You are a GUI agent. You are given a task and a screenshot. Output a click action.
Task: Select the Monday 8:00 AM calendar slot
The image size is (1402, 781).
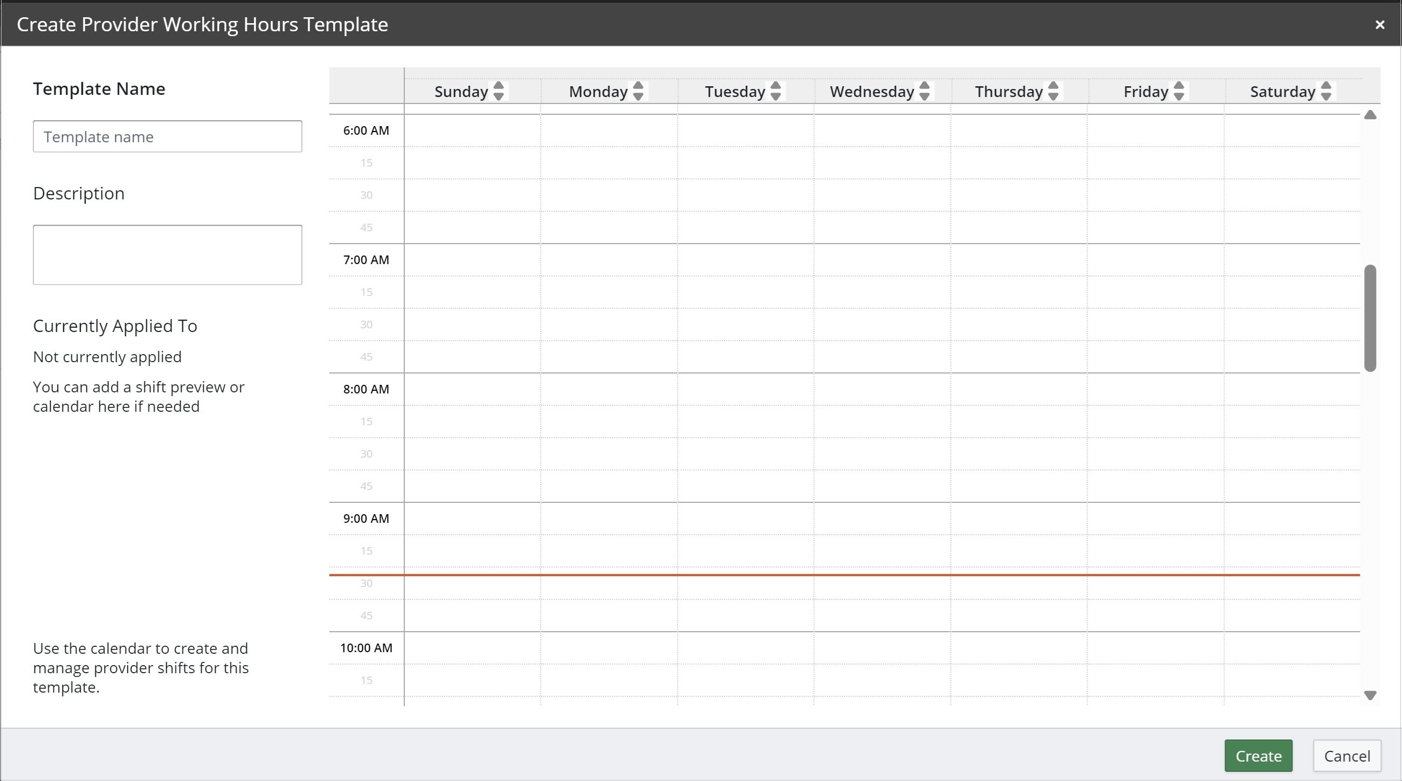609,389
